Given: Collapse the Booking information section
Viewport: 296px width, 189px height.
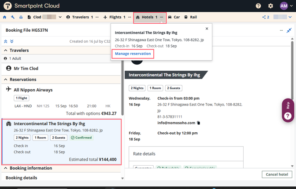Looking at the screenshot, I should point(6,168).
